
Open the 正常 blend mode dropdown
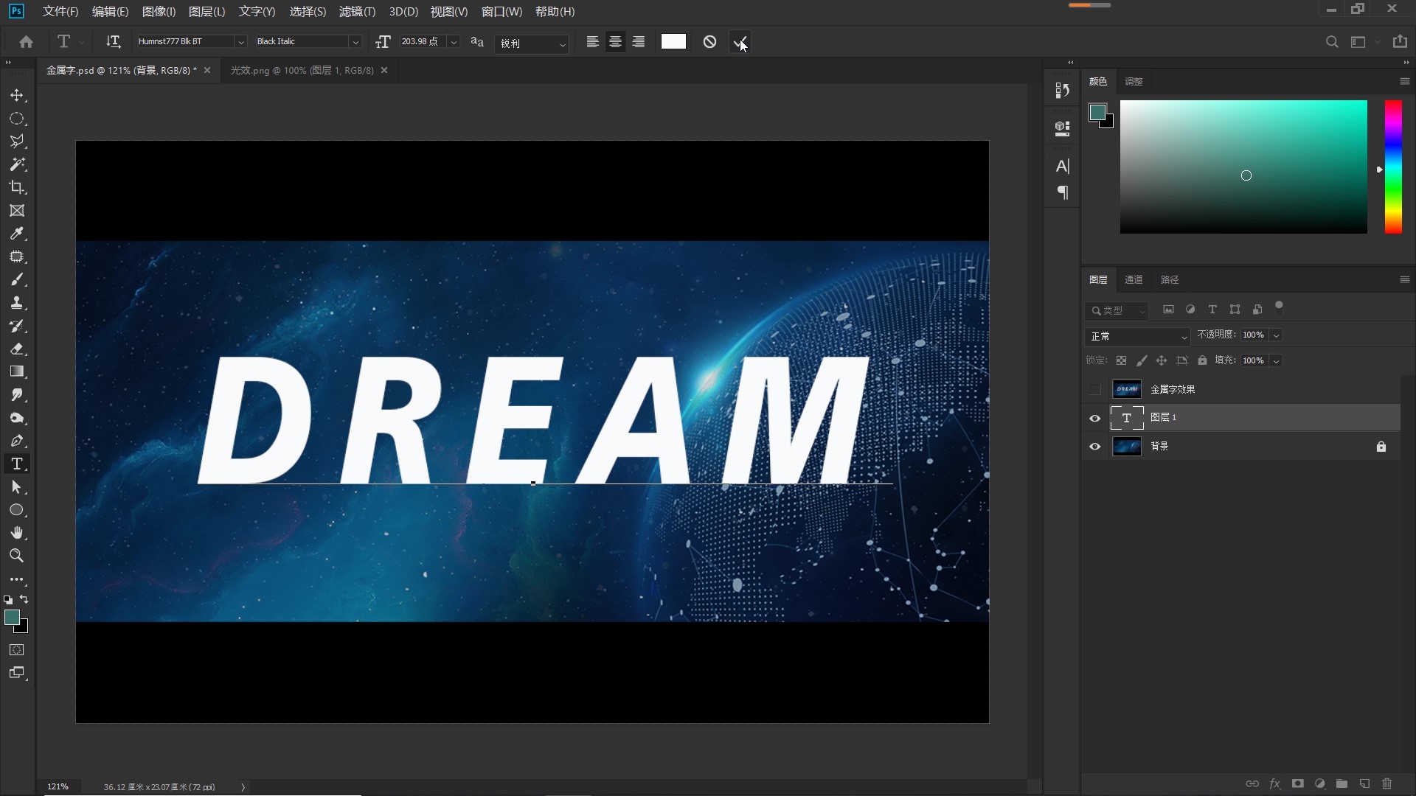1137,336
